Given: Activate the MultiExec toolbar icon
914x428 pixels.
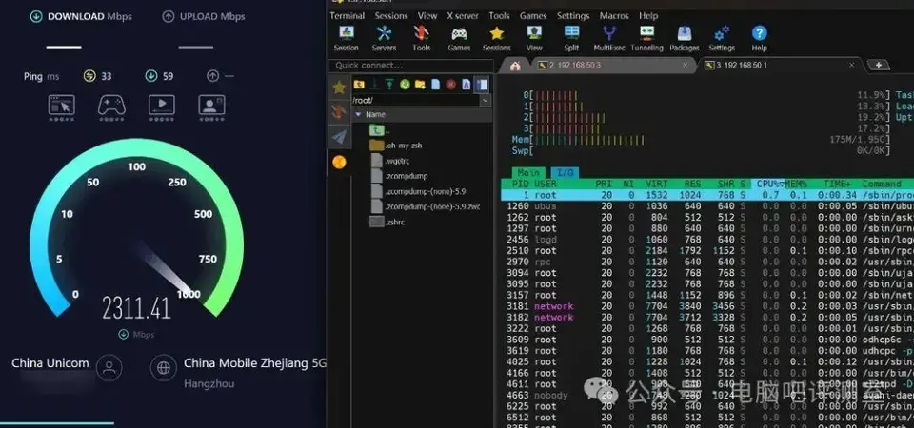Looking at the screenshot, I should pyautogui.click(x=609, y=38).
